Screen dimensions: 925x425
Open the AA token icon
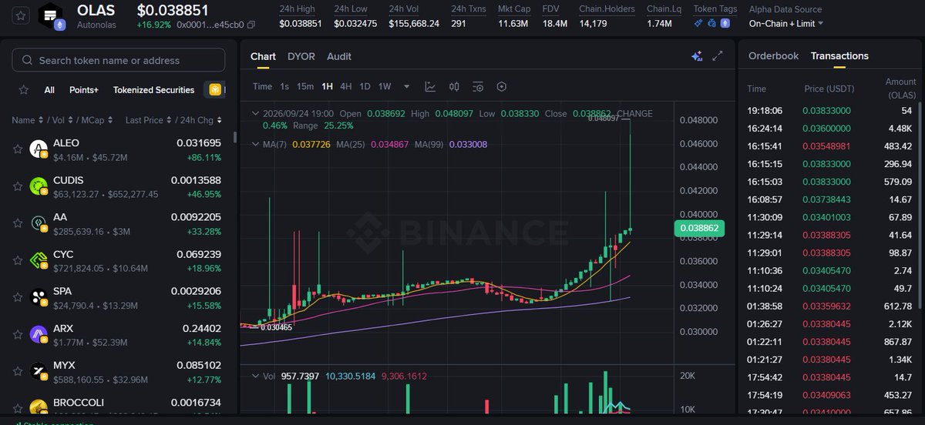[39, 223]
